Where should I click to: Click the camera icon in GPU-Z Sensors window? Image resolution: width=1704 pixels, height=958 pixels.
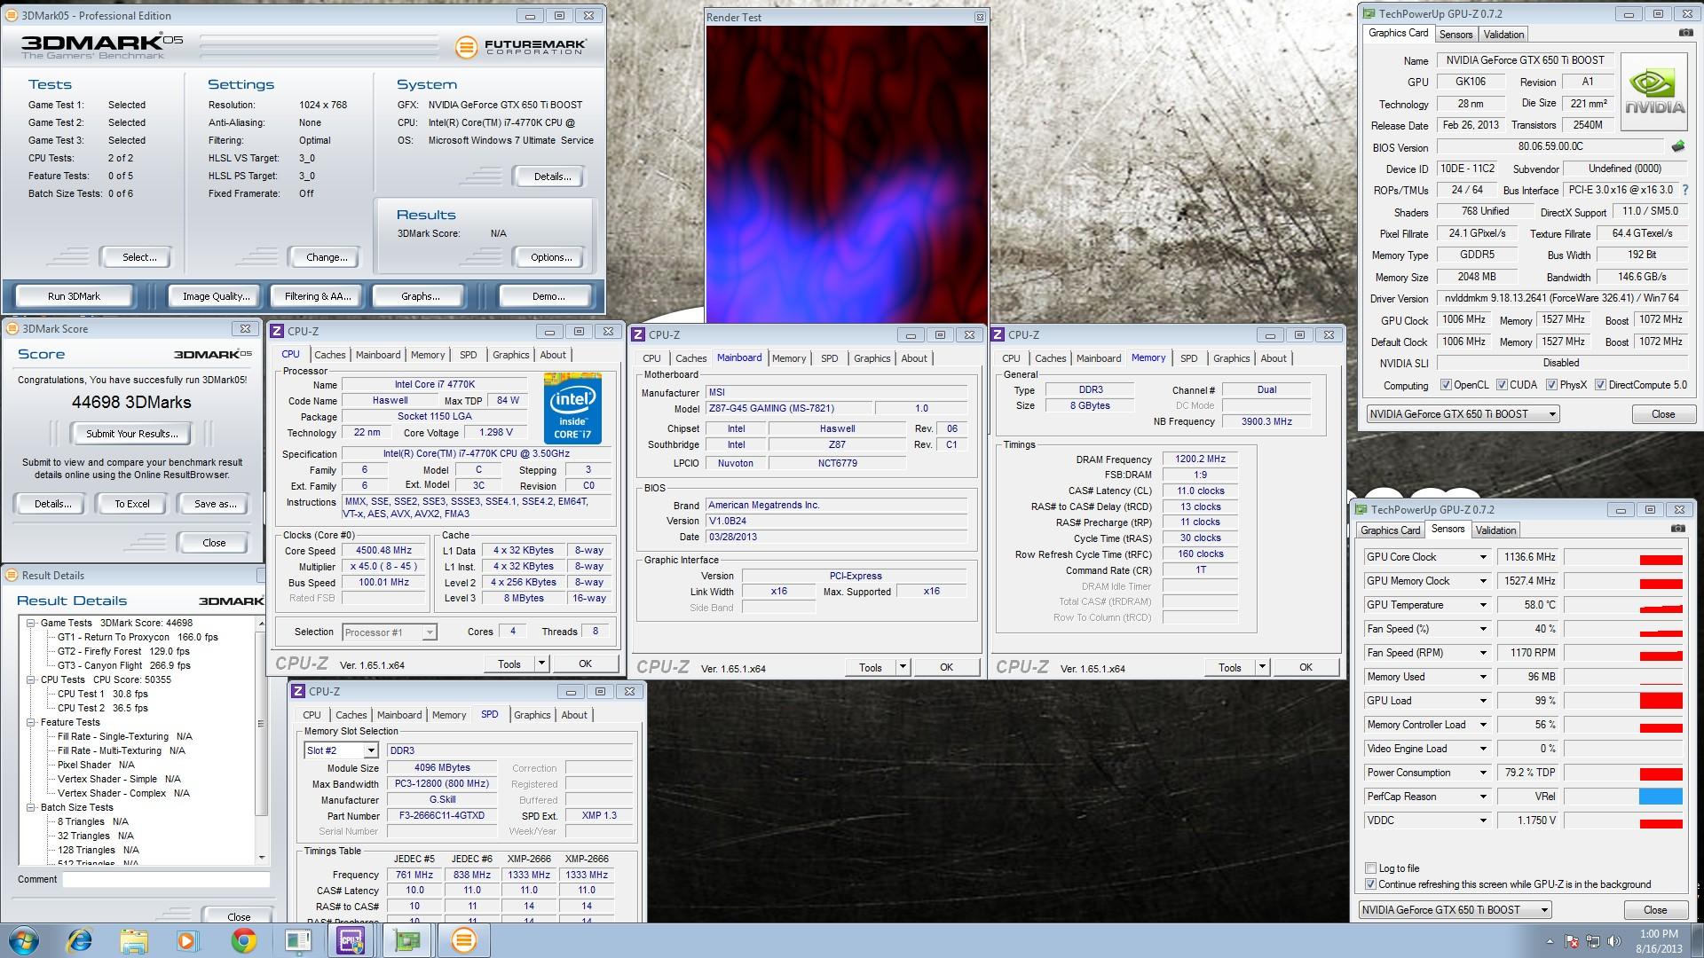[1677, 529]
